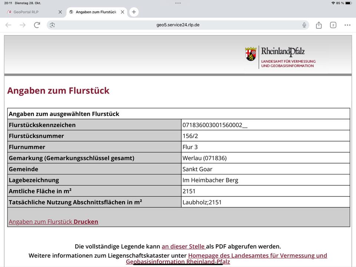Focus the geo5.service24.rlp.de address field

178,25
